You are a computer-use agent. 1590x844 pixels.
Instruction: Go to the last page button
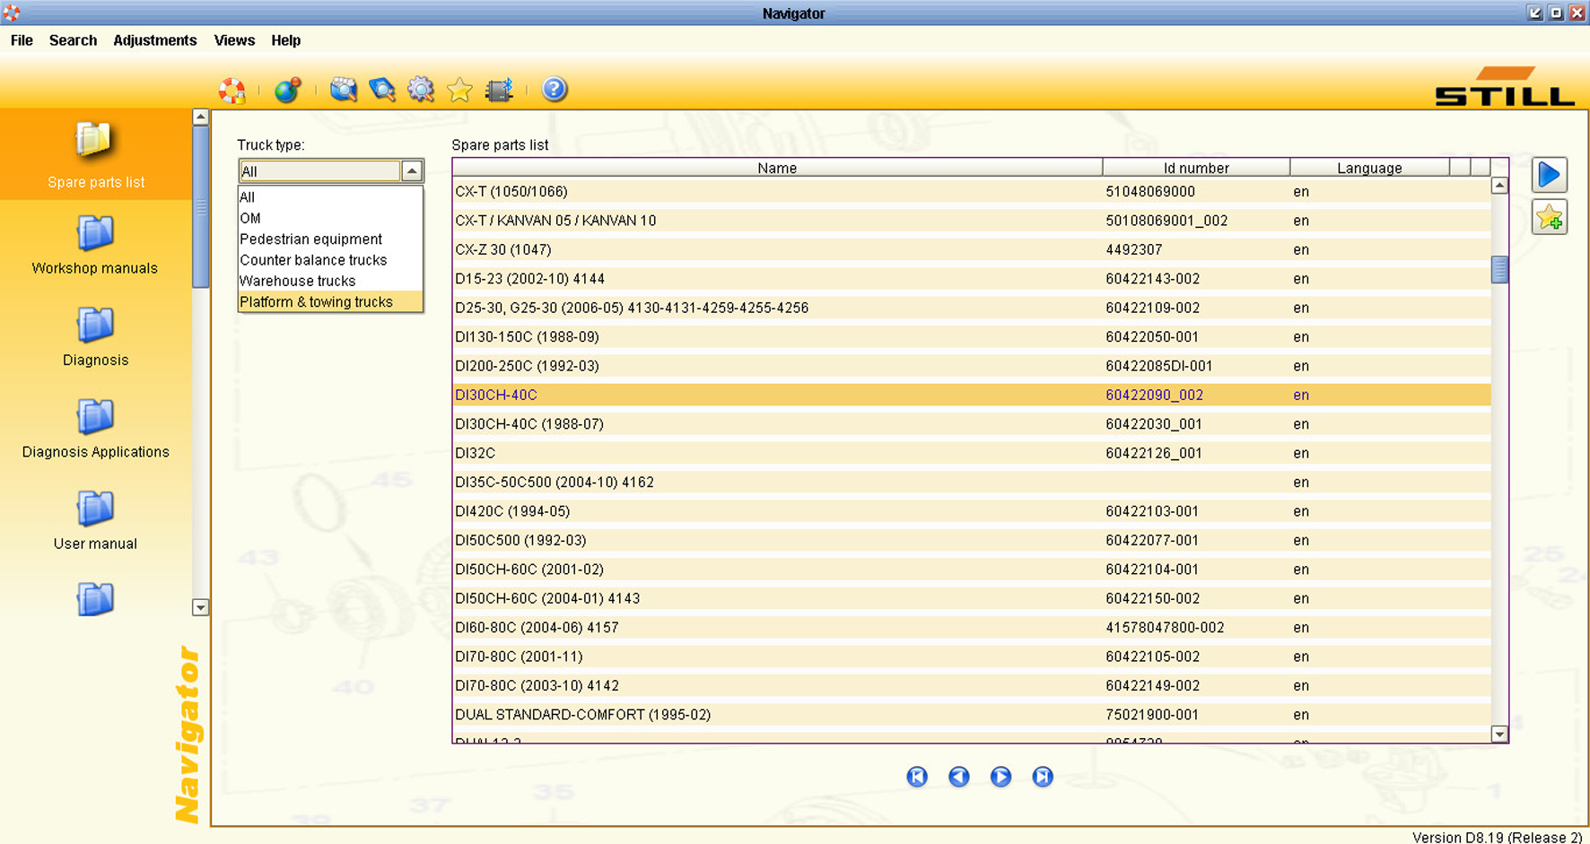[x=1043, y=777]
